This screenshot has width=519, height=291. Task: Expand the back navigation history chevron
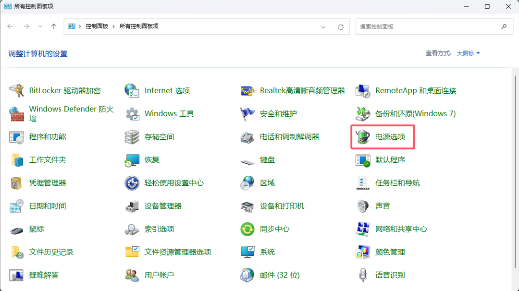pyautogui.click(x=40, y=26)
